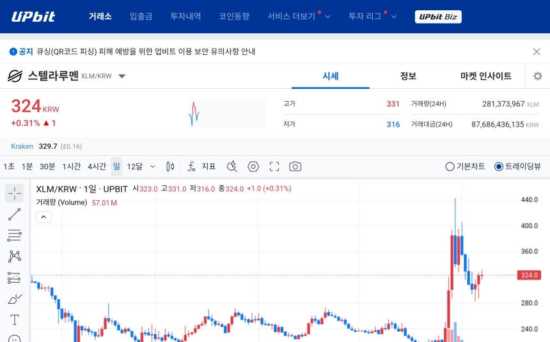Screen dimensions: 550x342
Task: Click the chart alert clock icon
Action: pyautogui.click(x=232, y=167)
